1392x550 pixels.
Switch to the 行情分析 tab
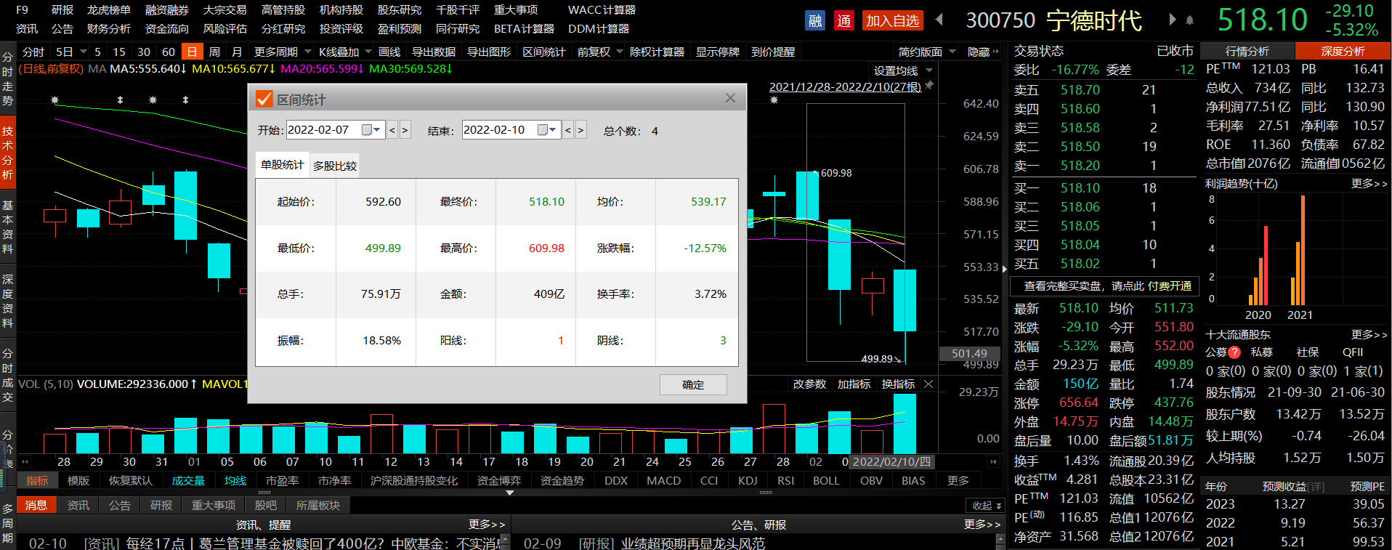tap(1247, 52)
